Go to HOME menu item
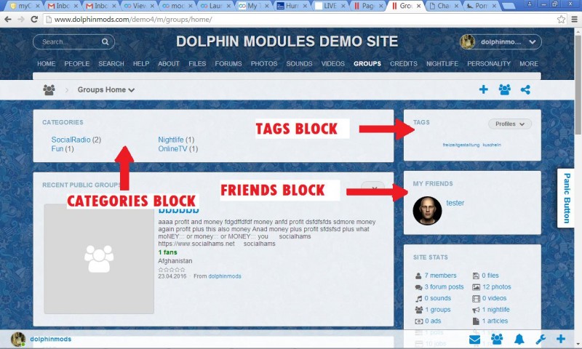Viewport: 582px width, 349px height. 46,64
